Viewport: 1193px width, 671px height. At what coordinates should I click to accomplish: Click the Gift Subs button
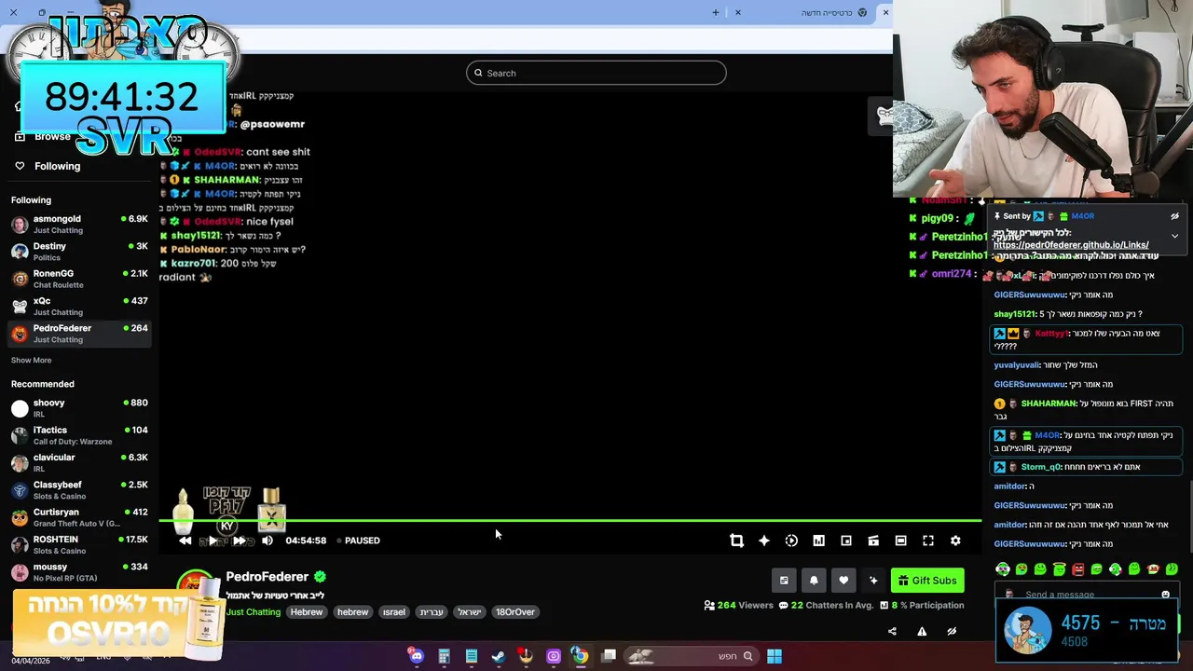click(927, 581)
